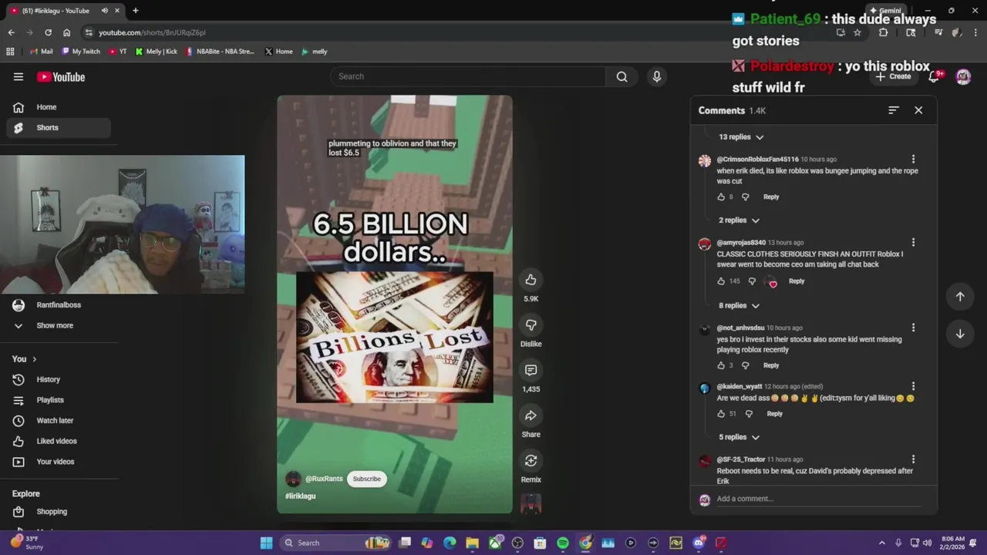Open History in sidebar
This screenshot has height=555, width=987.
pos(59,379)
